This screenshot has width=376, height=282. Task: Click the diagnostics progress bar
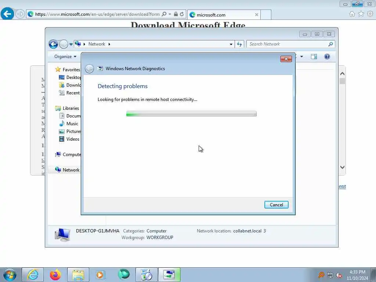(x=191, y=114)
